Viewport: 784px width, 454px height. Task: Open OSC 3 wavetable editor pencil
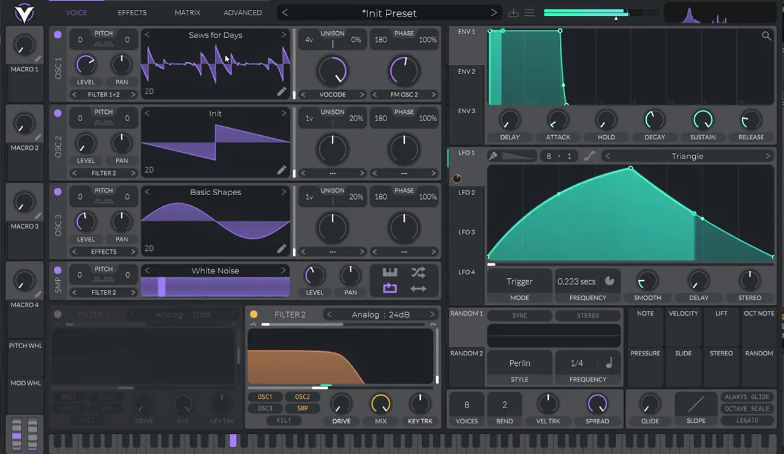pyautogui.click(x=281, y=248)
